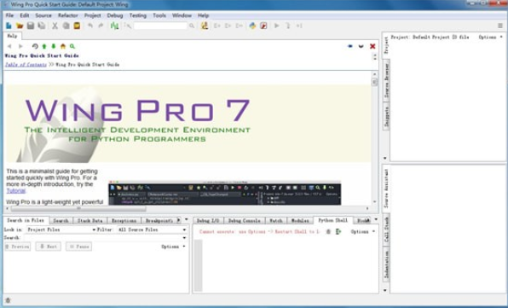Open Options menu in Project panel
Screen dimensions: 508x308
(x=490, y=38)
